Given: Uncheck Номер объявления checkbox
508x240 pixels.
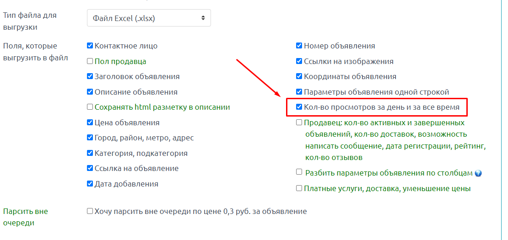Looking at the screenshot, I should click(299, 46).
